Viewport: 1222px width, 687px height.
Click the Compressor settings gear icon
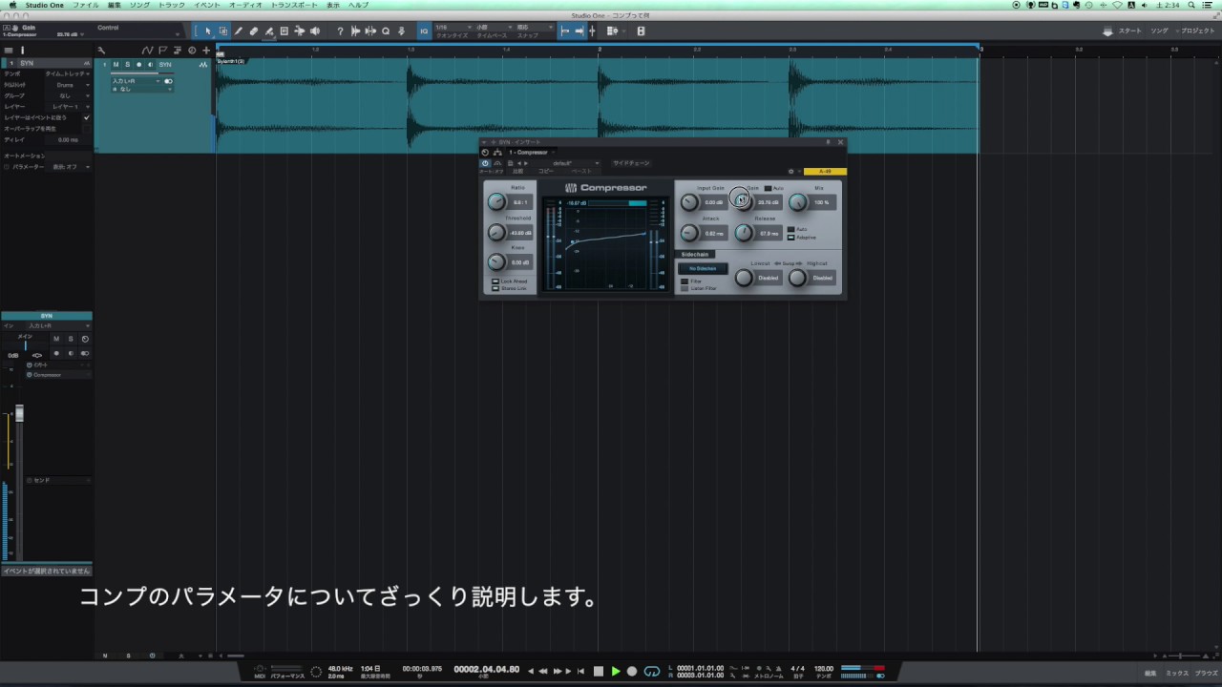click(x=790, y=172)
